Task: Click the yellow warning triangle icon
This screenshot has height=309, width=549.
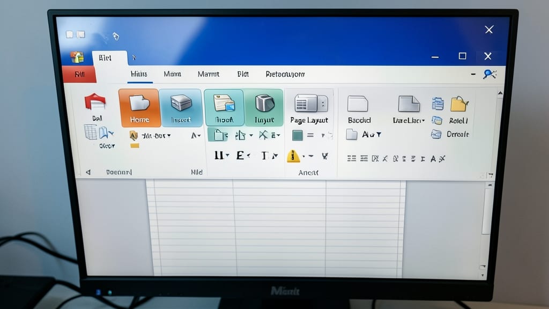Action: pyautogui.click(x=293, y=156)
